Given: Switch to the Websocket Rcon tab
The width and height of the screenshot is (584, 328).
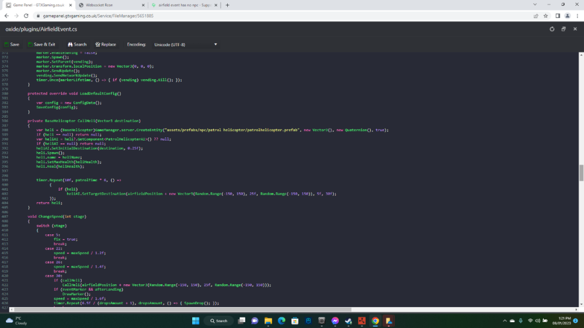Looking at the screenshot, I should [x=111, y=5].
